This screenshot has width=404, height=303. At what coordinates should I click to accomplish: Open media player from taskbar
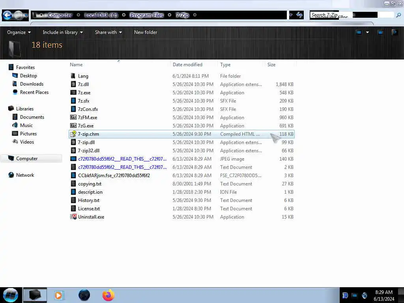tap(58, 295)
